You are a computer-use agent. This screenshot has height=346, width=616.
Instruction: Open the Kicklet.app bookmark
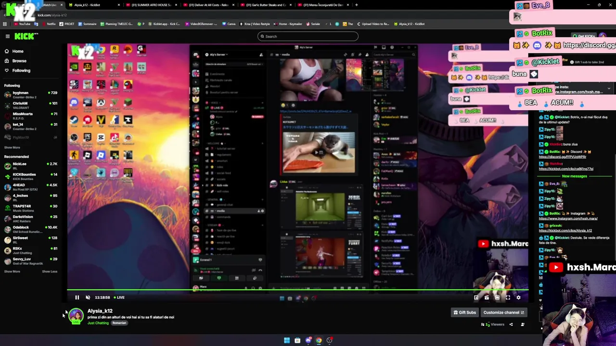coord(164,24)
